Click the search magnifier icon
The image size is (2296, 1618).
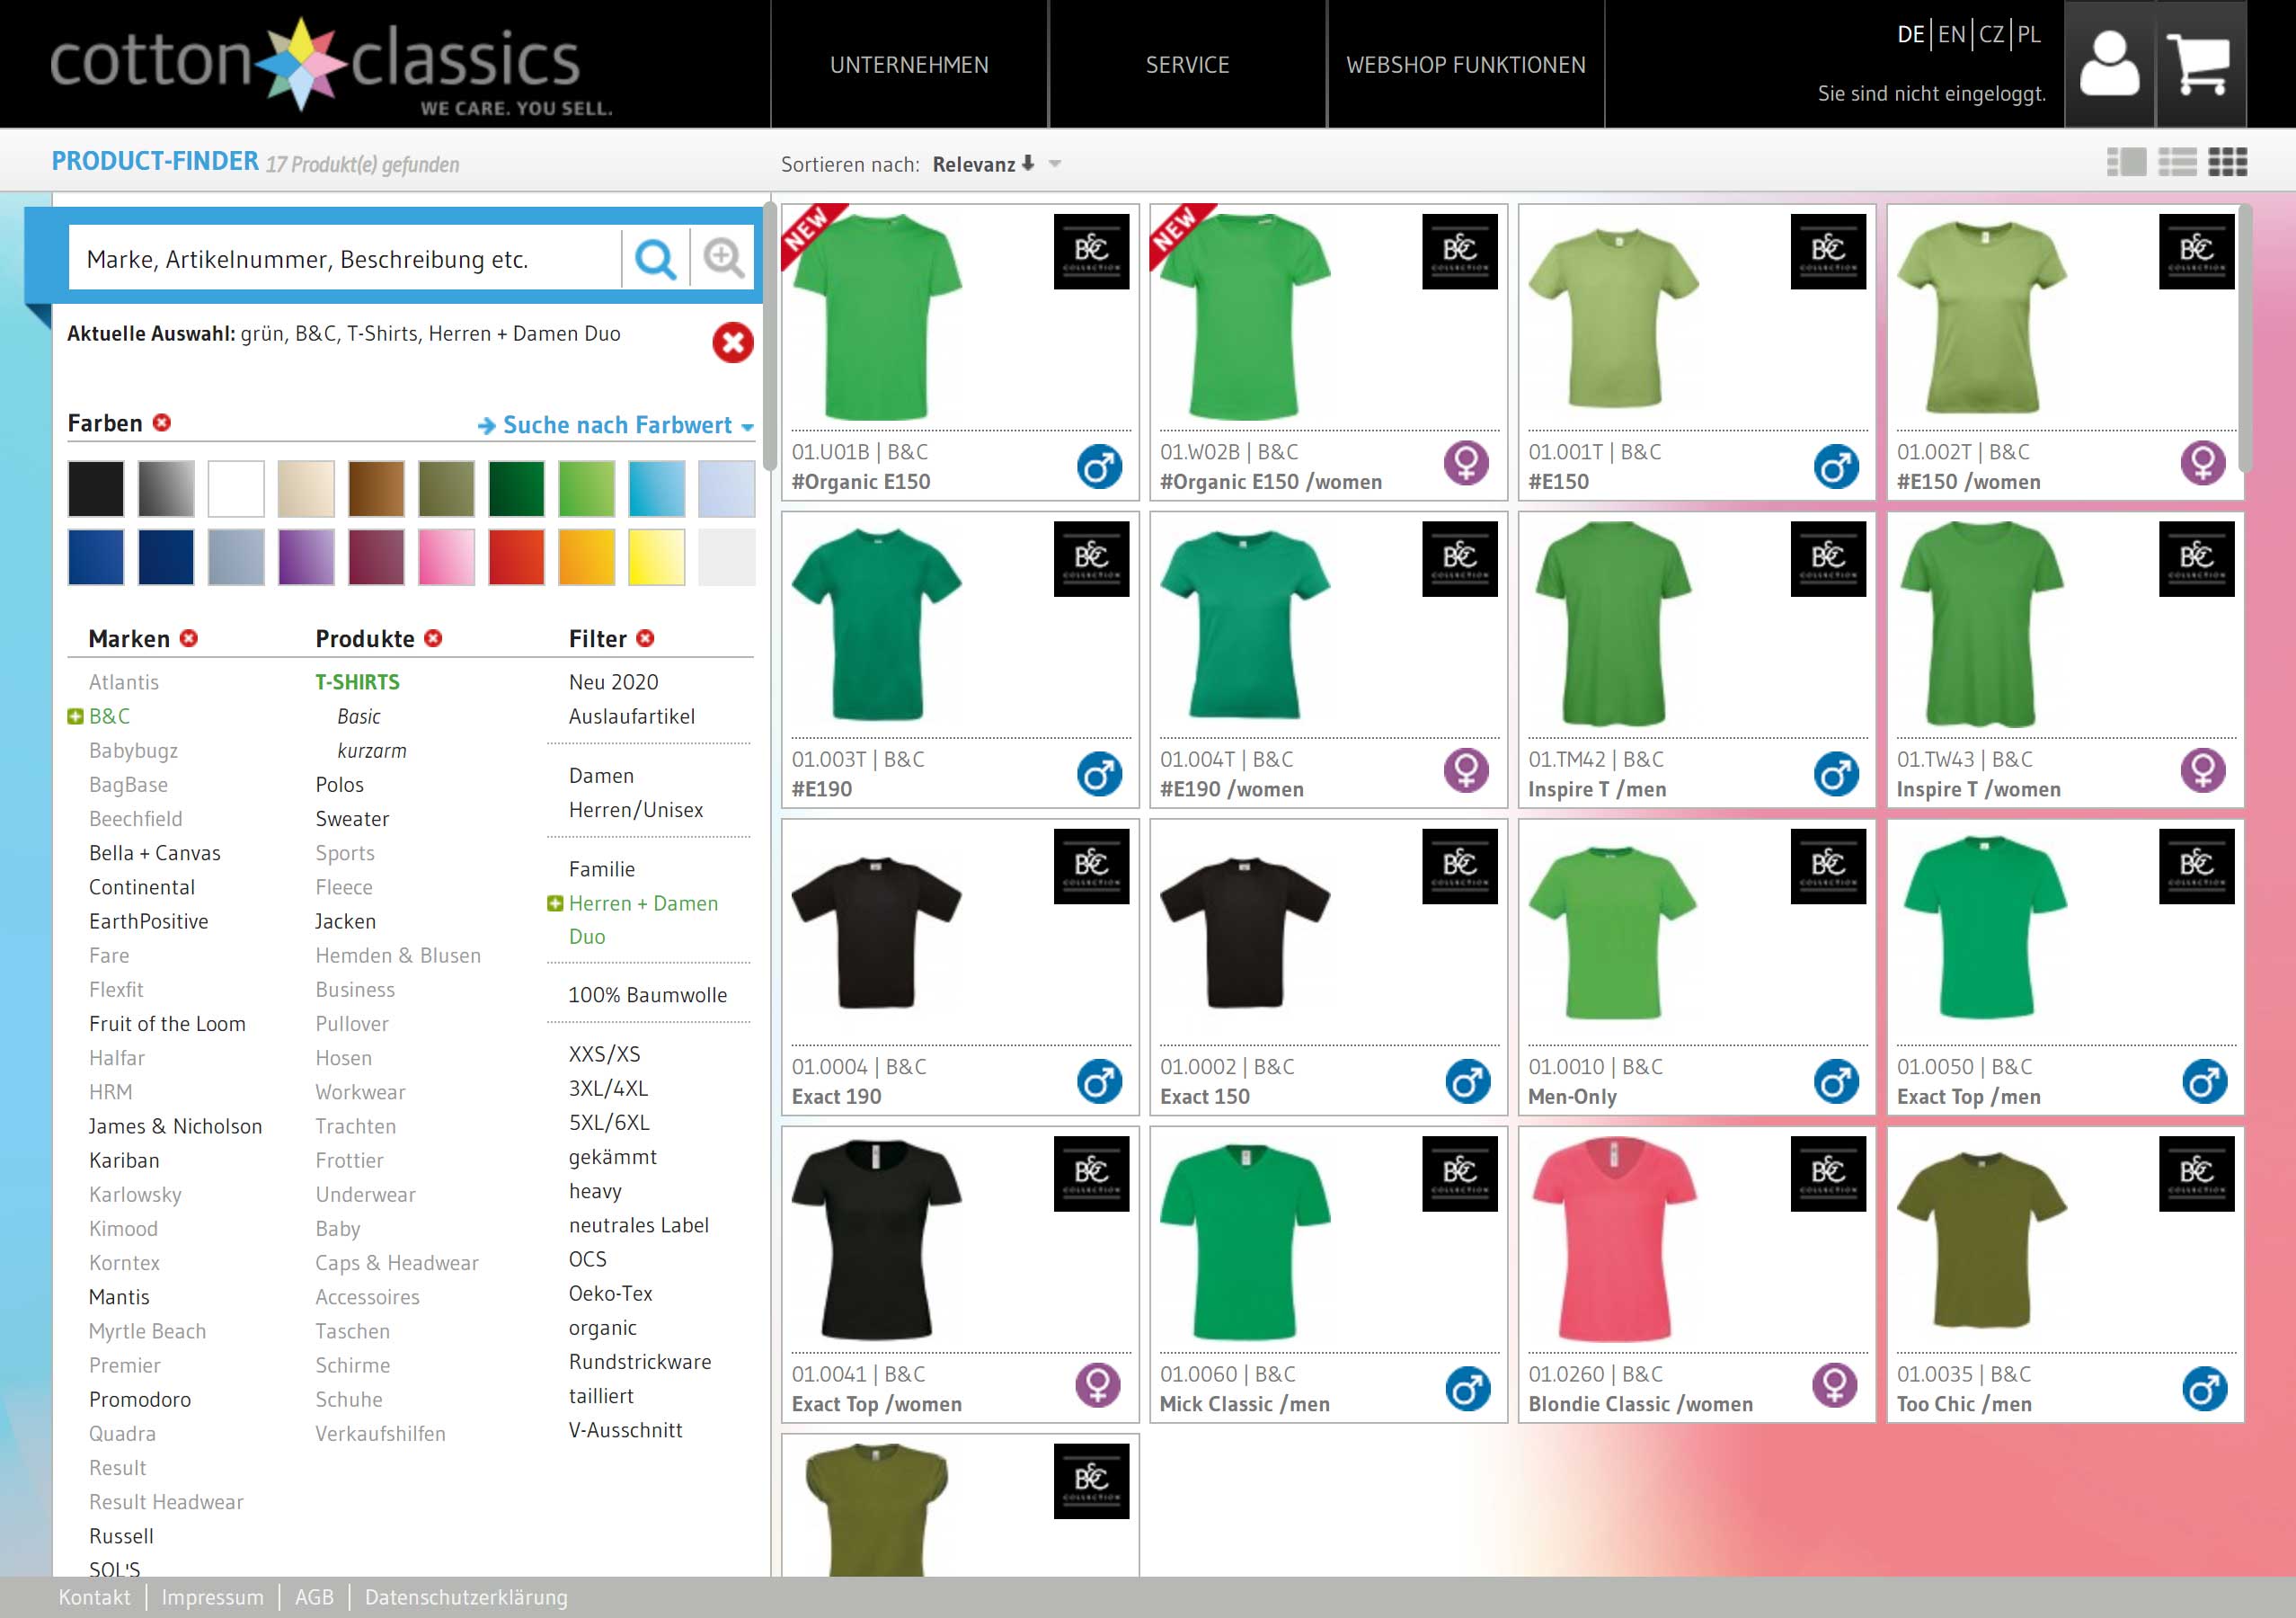(655, 259)
